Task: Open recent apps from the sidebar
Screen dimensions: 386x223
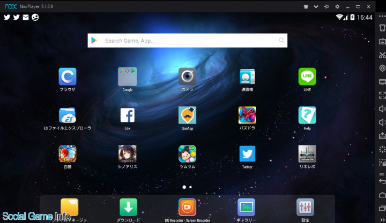Action: coord(382,209)
